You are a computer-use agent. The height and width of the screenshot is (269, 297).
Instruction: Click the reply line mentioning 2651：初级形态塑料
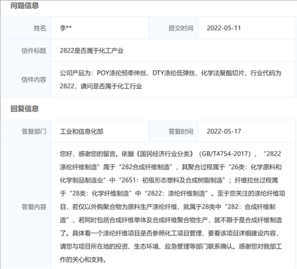click(x=169, y=181)
